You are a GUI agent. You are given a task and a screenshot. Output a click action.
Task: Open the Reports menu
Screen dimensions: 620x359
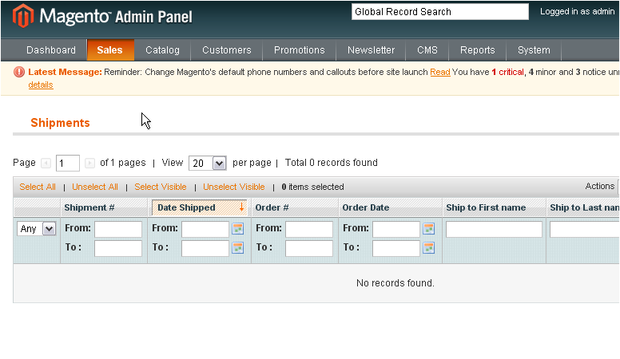[477, 50]
